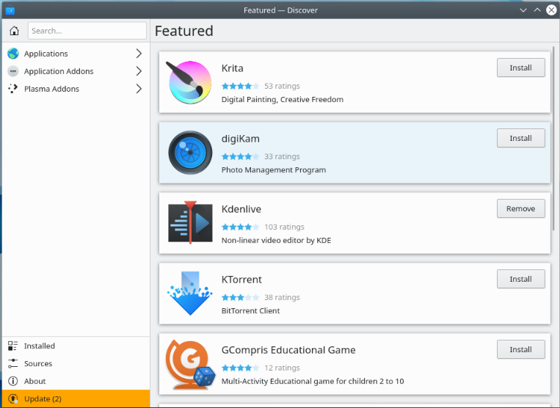This screenshot has height=408, width=560.
Task: Click "38 ratings" text
Action: [x=282, y=297]
